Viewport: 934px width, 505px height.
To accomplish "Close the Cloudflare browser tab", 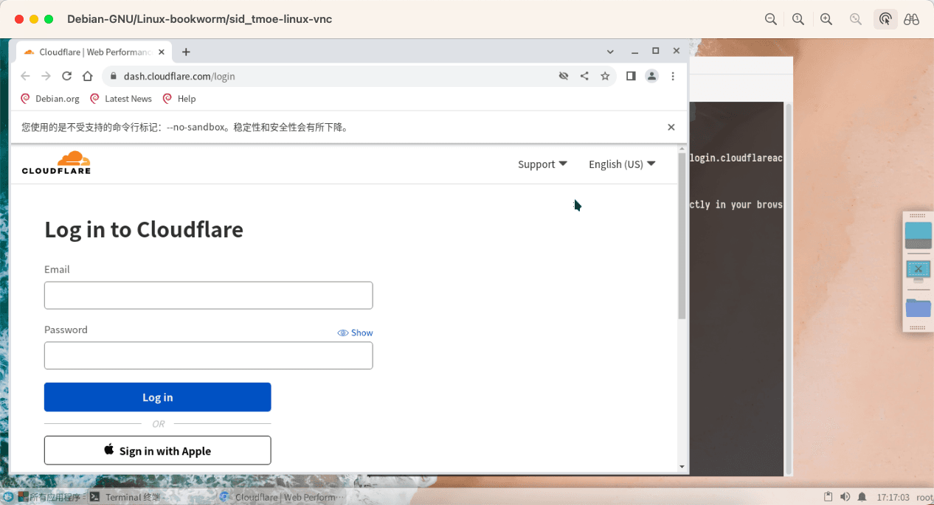I will [162, 52].
